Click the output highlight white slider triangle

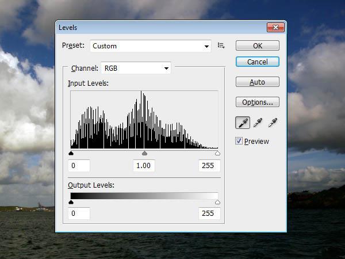point(217,202)
